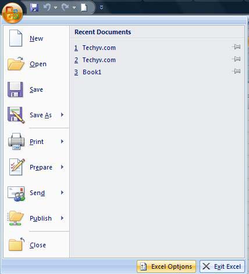This screenshot has height=274, width=249.
Task: Click the Redo arrow in Quick Access Toolbar
Action: click(x=65, y=8)
